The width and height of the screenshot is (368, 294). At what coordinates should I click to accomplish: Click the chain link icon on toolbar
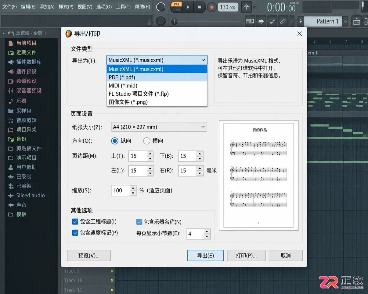[283, 21]
